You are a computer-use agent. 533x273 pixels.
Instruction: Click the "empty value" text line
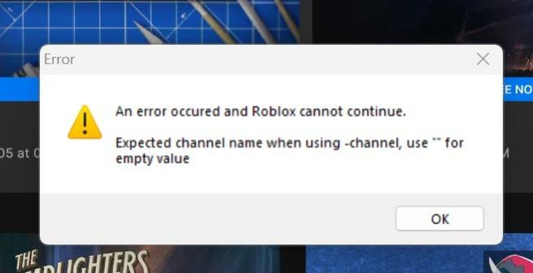(x=152, y=159)
